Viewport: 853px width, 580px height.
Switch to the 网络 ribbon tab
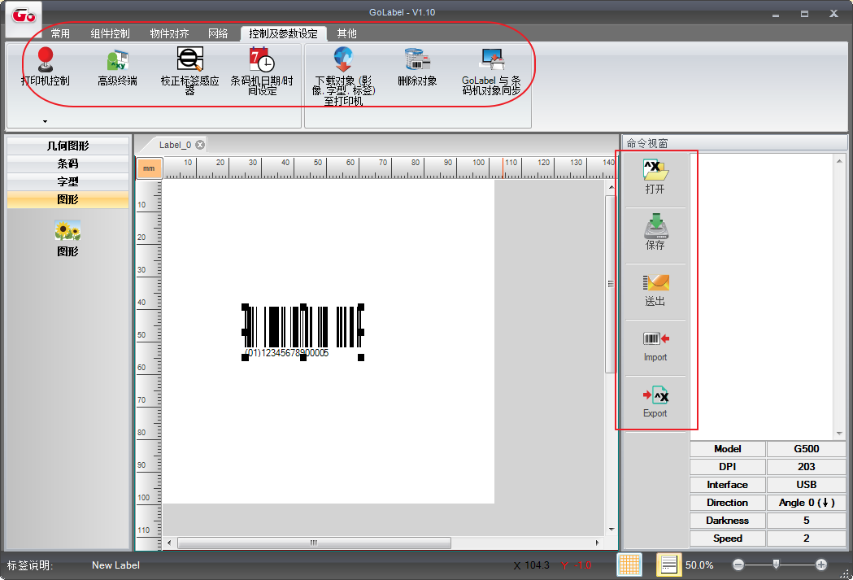pos(218,33)
